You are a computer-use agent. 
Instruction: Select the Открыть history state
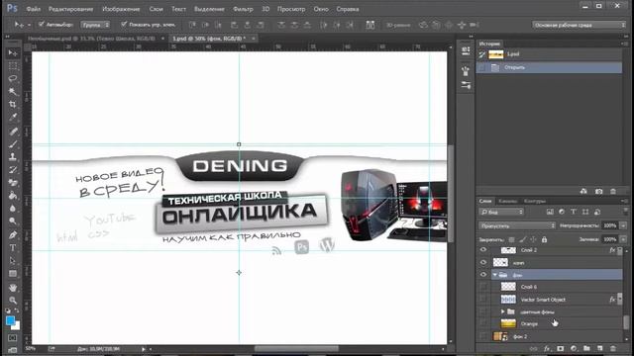pyautogui.click(x=549, y=67)
